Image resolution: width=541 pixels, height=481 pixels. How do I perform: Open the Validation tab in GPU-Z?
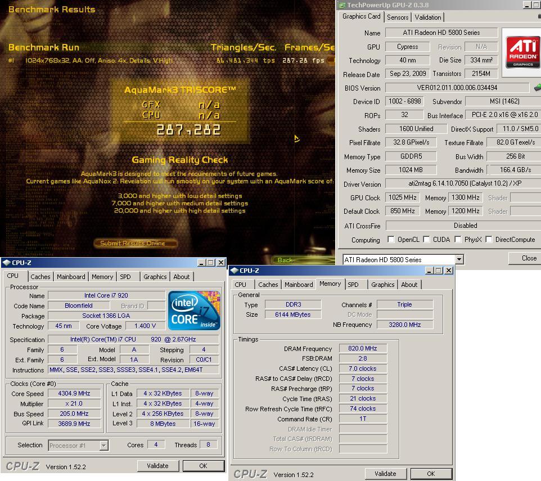point(428,17)
